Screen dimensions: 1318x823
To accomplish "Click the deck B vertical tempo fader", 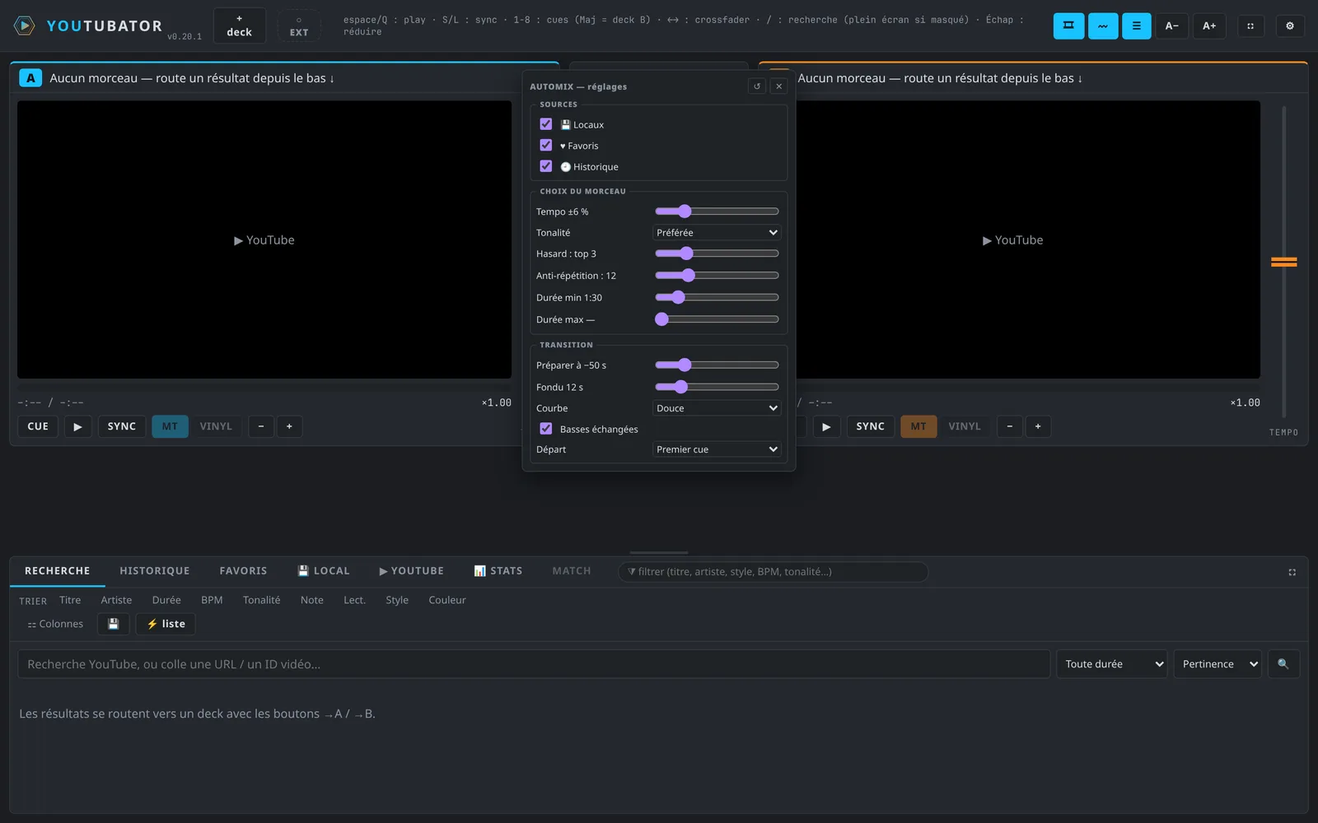I will point(1283,263).
